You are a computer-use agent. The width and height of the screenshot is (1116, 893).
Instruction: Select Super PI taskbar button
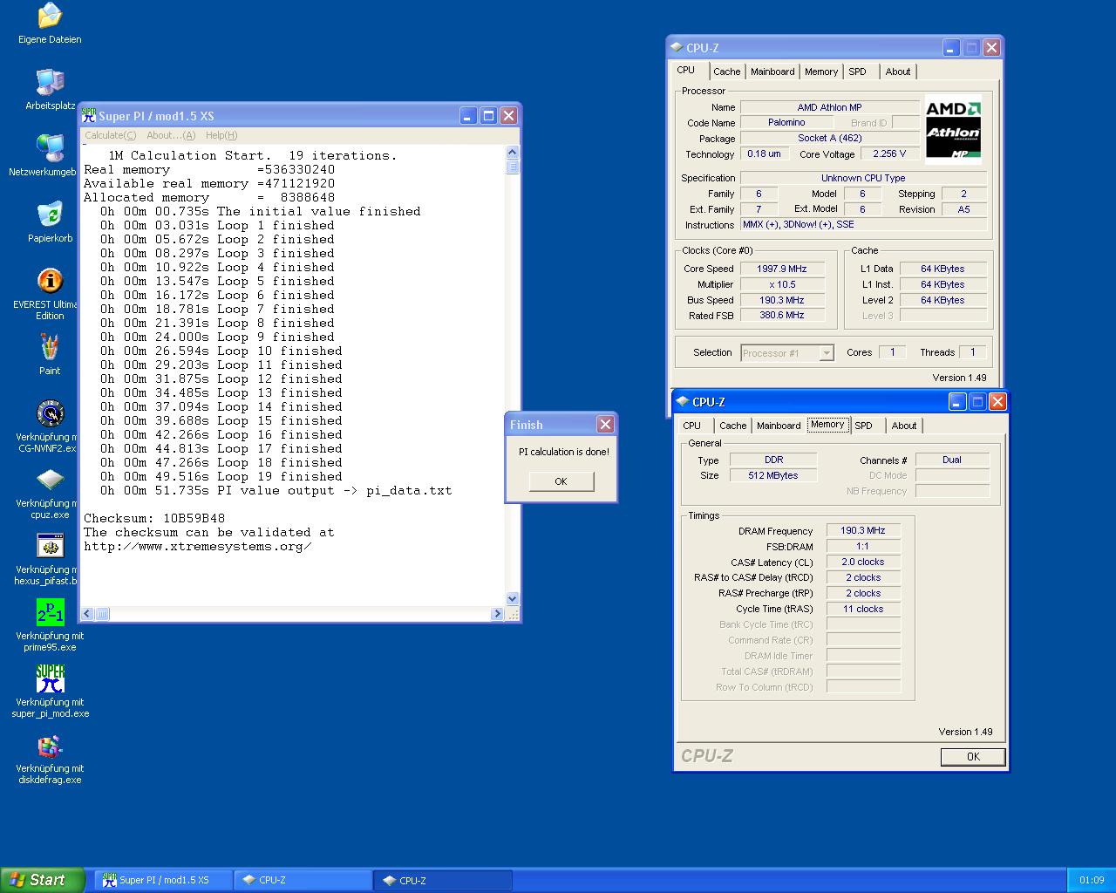coord(164,880)
